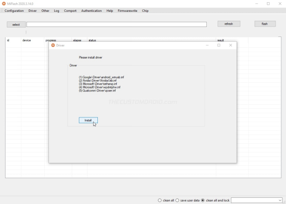The height and width of the screenshot is (204, 286).
Task: Click the select button
Action: [x=16, y=25]
